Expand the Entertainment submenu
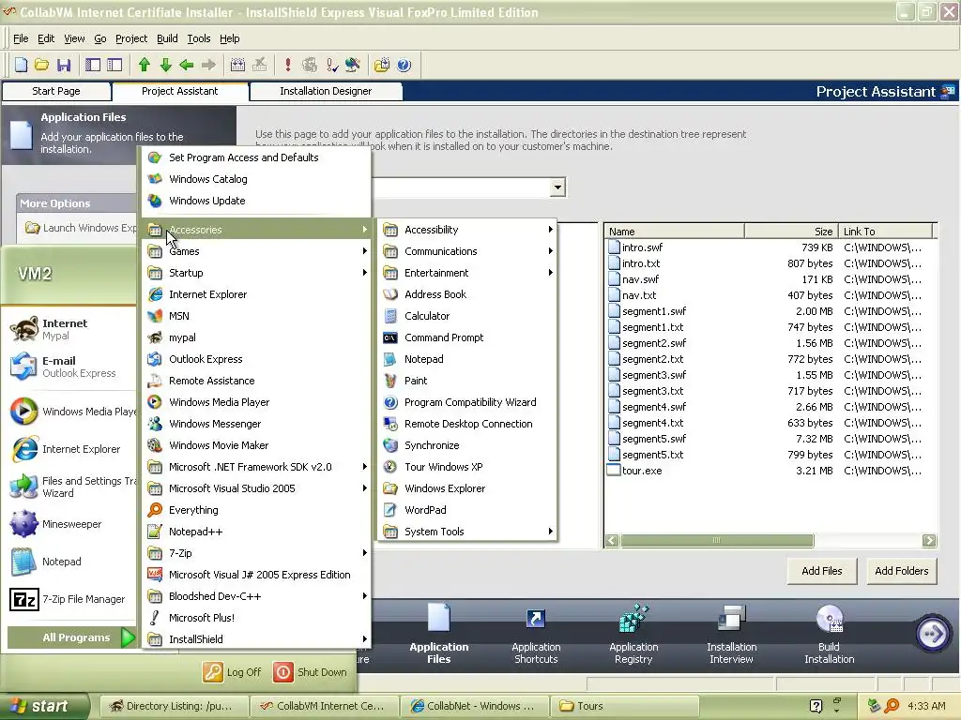The width and height of the screenshot is (961, 720). (x=466, y=273)
